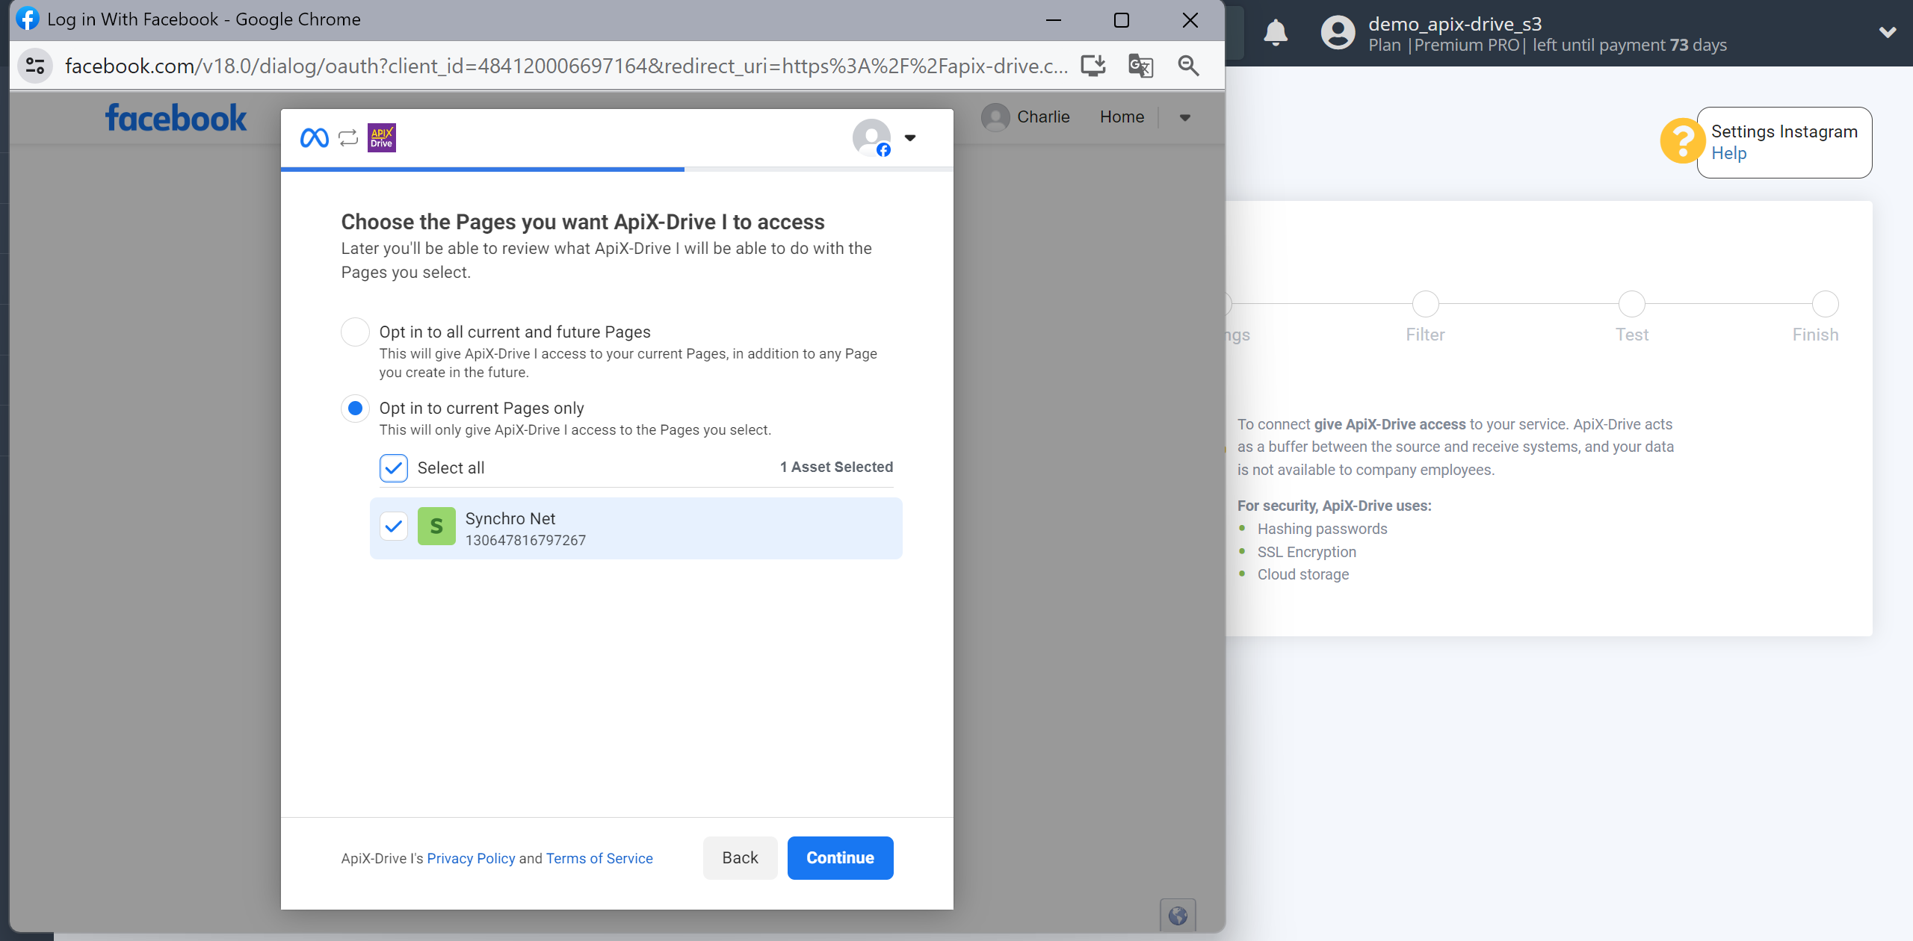Toggle the Select all checkbox

(x=393, y=468)
